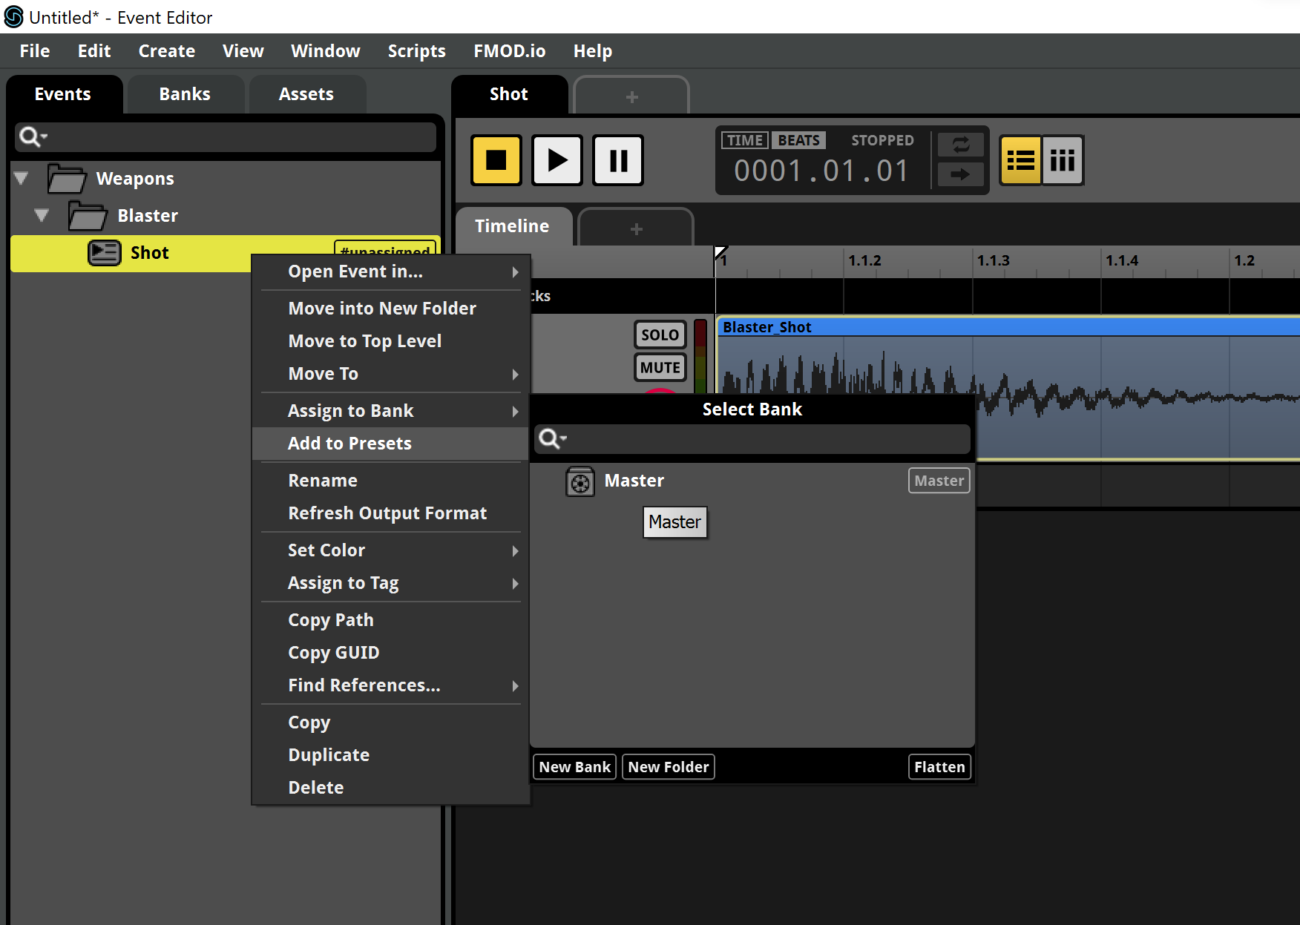The width and height of the screenshot is (1300, 925).
Task: Choose Copy from context menu
Action: 391,722
